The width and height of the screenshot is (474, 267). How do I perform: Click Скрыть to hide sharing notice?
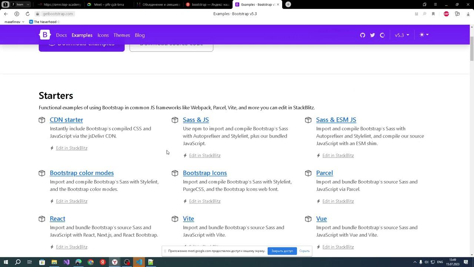[x=304, y=251]
